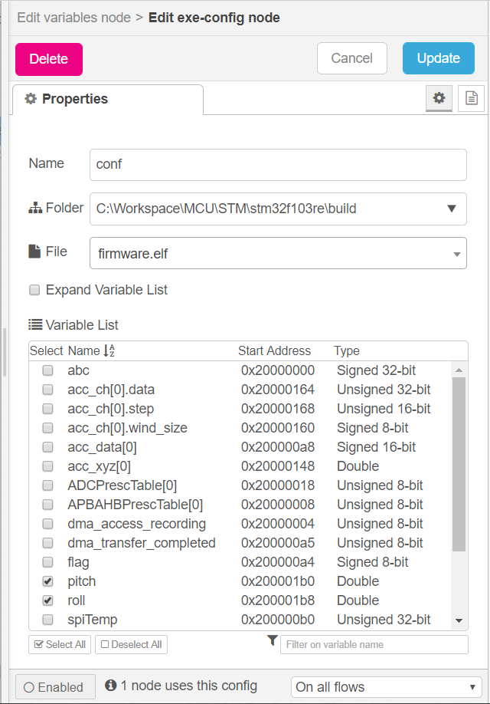The height and width of the screenshot is (704, 490).
Task: Open node description document icon
Action: 471,98
